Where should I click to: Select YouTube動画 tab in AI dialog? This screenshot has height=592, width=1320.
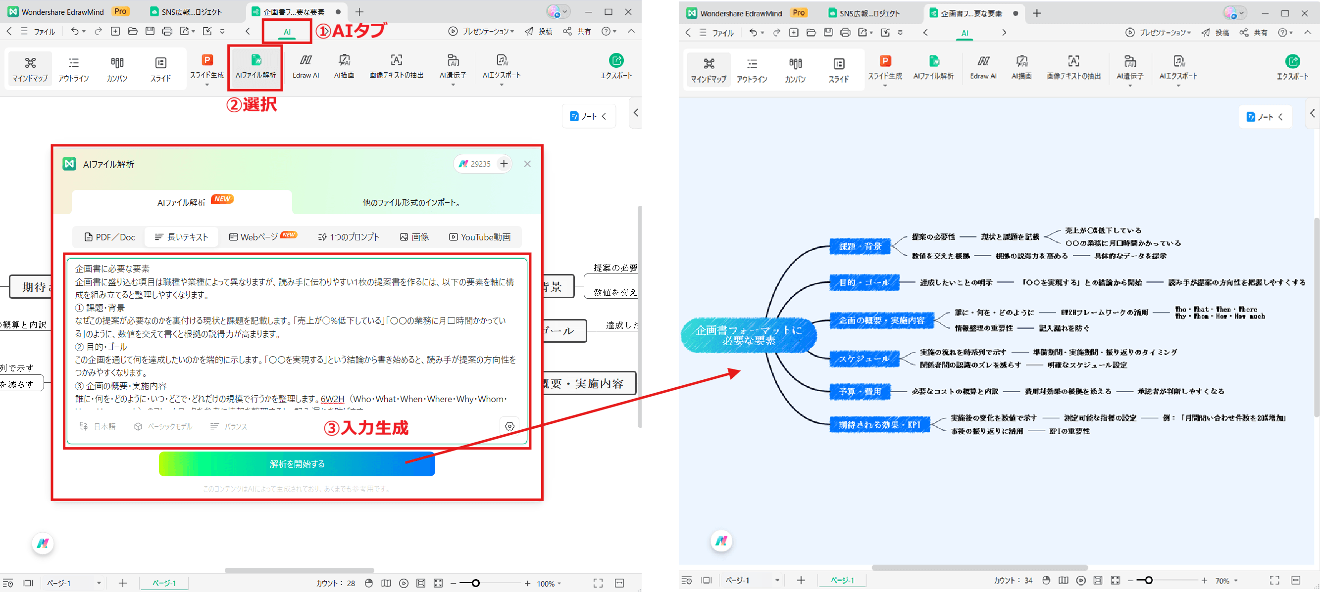click(480, 237)
